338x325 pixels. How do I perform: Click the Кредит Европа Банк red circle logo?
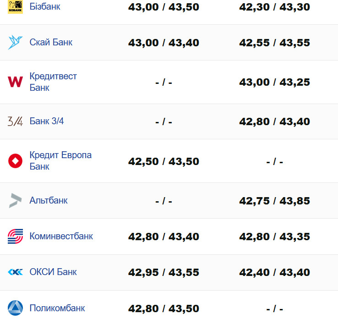click(x=15, y=161)
